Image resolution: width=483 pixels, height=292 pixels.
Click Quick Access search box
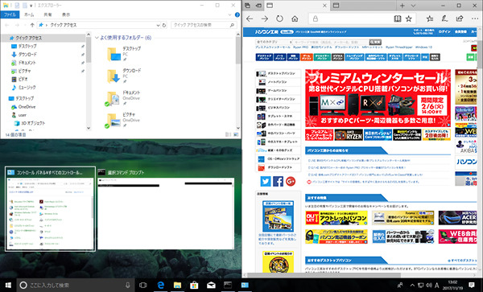click(204, 25)
